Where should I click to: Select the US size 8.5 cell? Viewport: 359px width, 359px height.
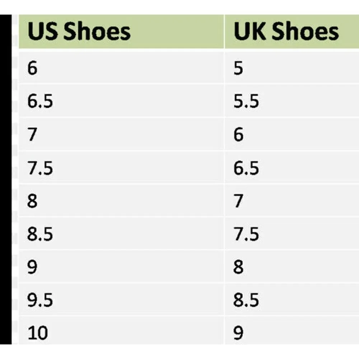tap(121, 234)
